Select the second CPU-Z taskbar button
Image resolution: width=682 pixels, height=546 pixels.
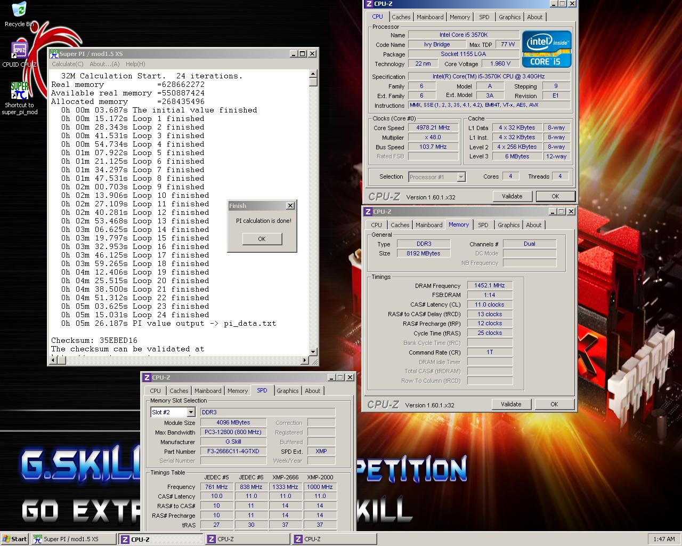(x=248, y=539)
